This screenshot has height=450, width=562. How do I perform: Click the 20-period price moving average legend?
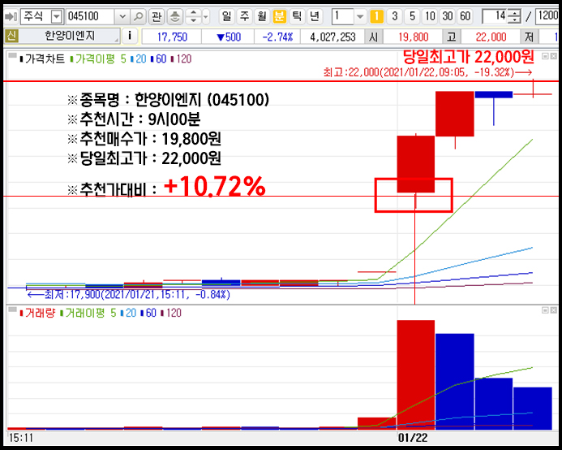(x=139, y=59)
